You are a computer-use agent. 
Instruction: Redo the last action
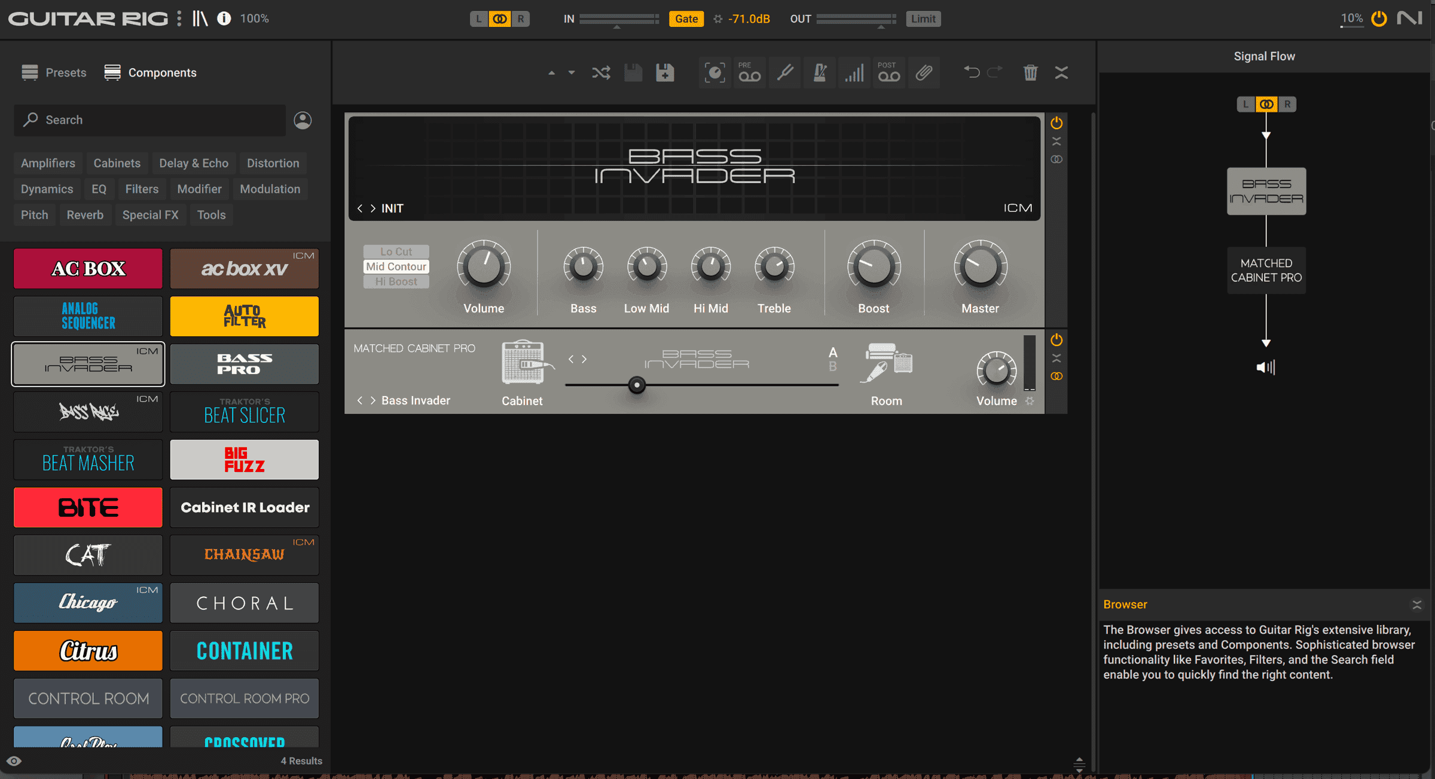[x=995, y=72]
